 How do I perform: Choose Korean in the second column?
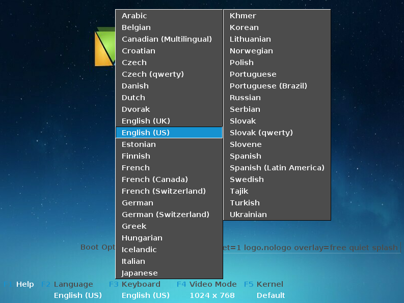click(244, 27)
